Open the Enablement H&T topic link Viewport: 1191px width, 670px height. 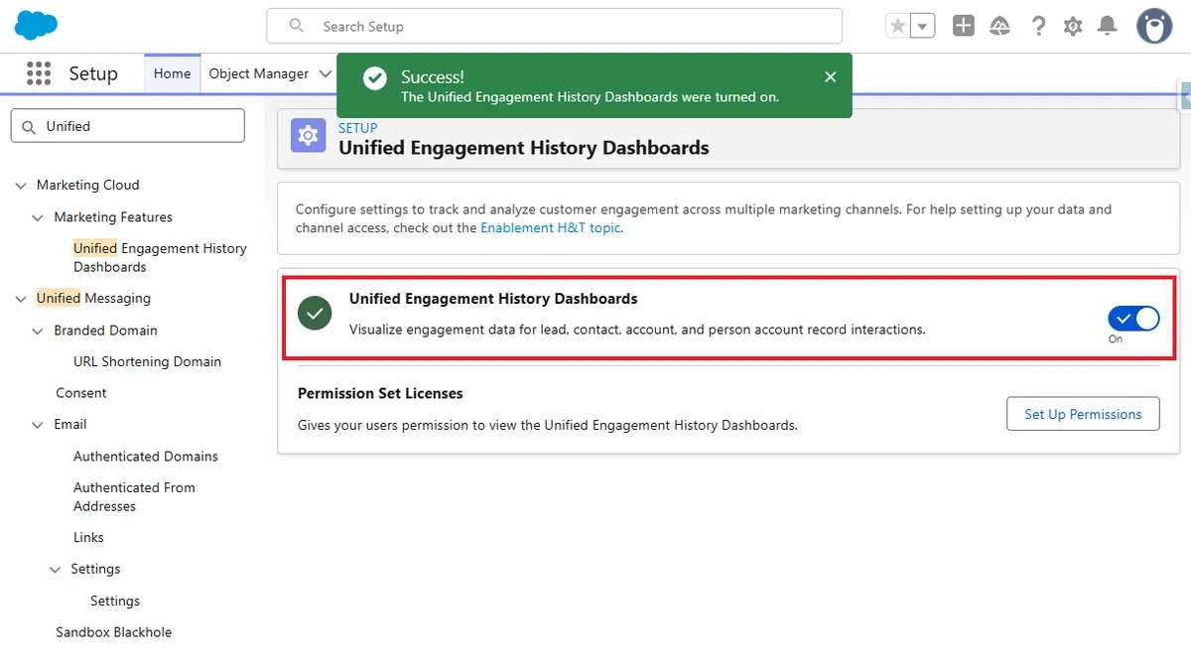551,227
